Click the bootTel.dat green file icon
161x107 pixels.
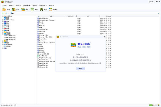coord(38,56)
